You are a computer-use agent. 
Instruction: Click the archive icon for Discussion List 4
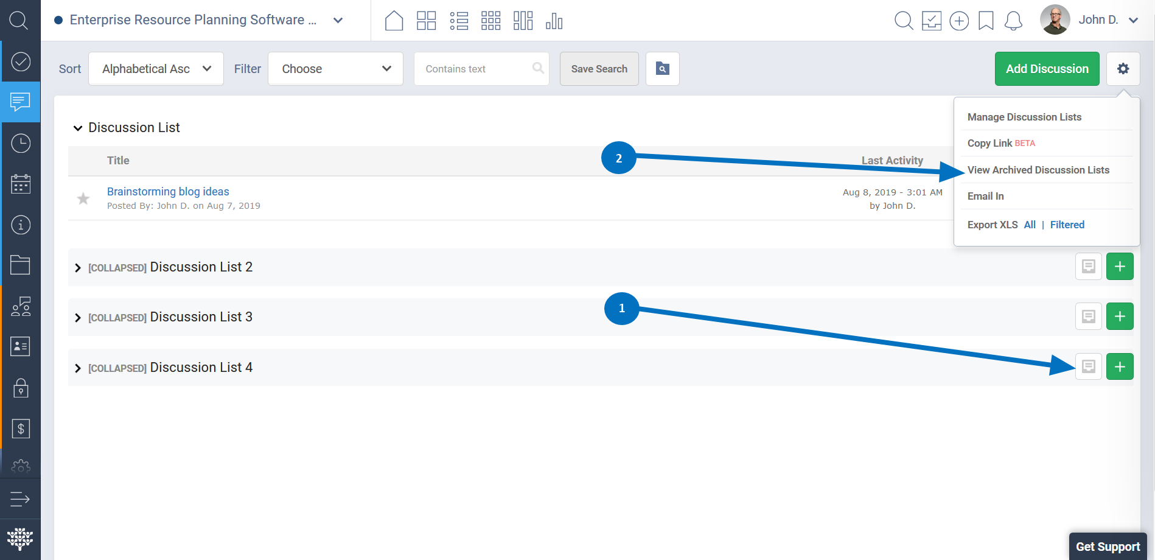pyautogui.click(x=1088, y=366)
